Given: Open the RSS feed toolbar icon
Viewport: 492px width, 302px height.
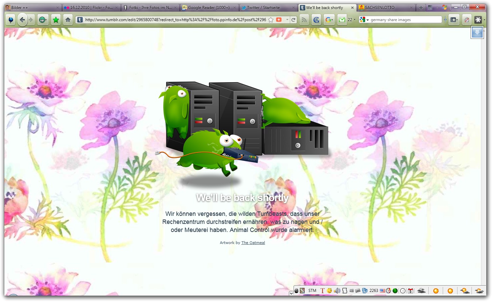Looking at the screenshot, I should tap(304, 20).
